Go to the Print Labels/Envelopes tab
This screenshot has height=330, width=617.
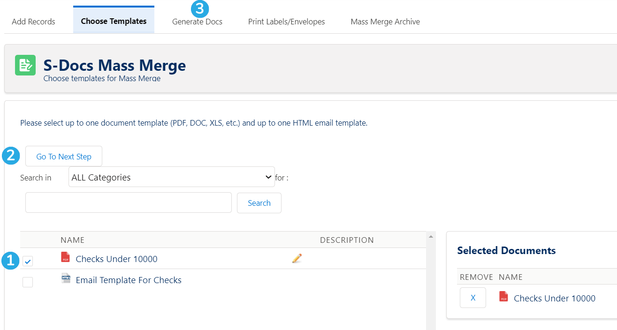click(x=286, y=22)
